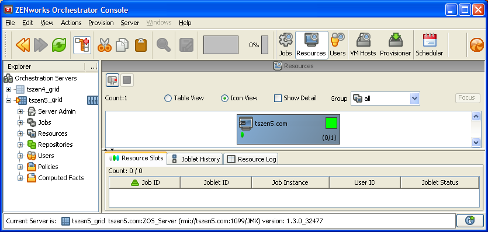Click the scissors cut icon
Image resolution: width=488 pixels, height=232 pixels.
pos(105,45)
